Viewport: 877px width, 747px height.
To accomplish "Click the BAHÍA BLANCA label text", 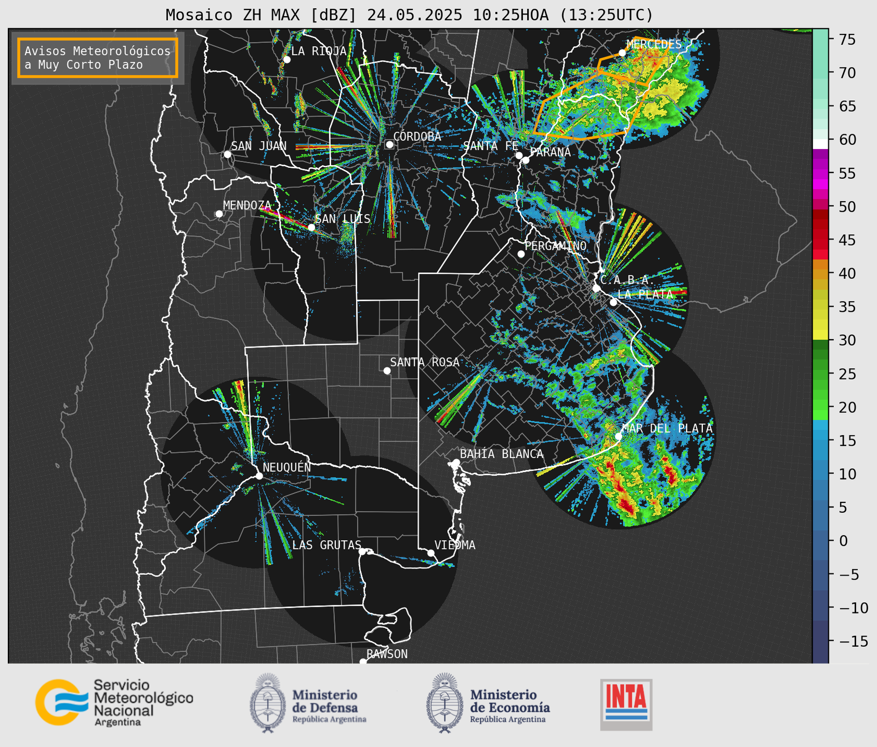I will tap(502, 454).
